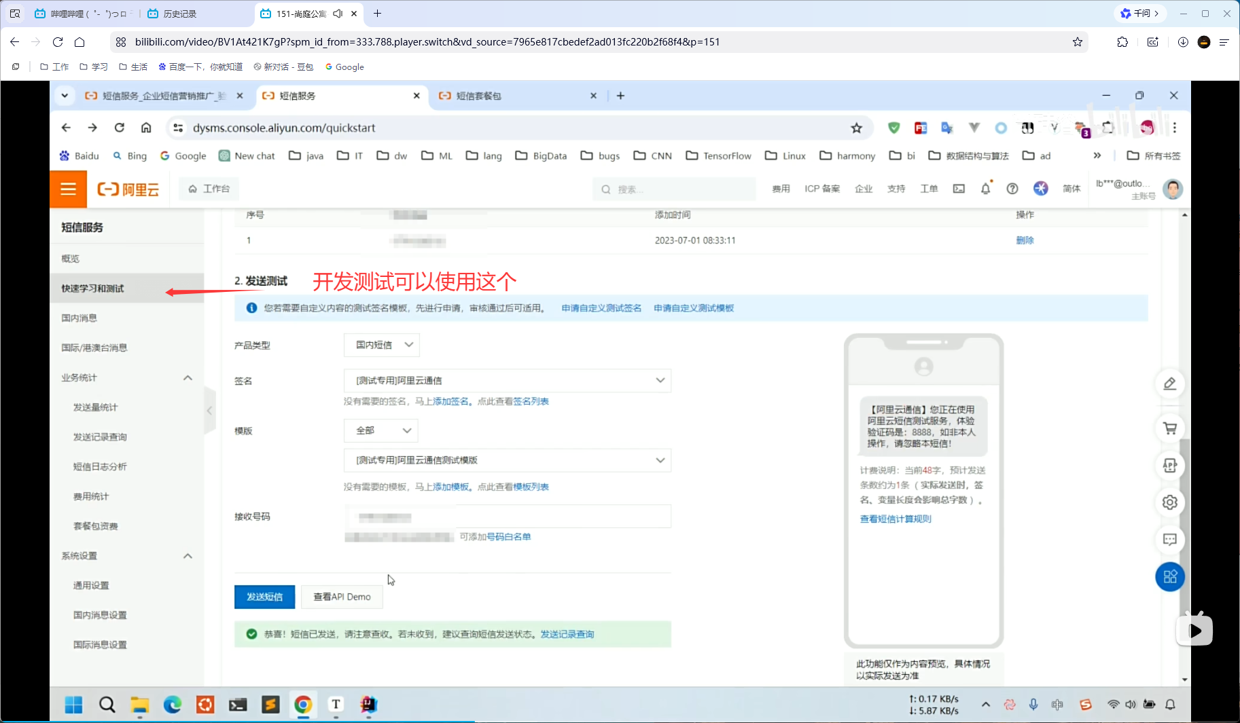Switch to the 短信服务_企业短信营销推广 tab

[x=163, y=96]
